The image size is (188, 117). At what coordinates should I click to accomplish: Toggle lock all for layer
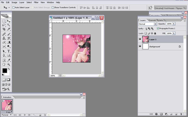(x=155, y=33)
